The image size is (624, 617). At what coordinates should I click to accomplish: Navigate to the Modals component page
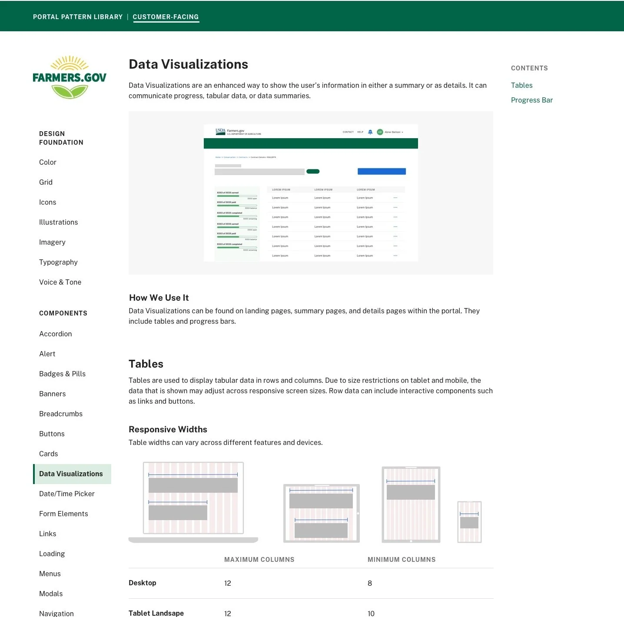pos(51,594)
